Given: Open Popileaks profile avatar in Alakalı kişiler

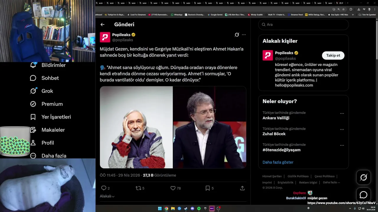Looking at the screenshot, I should click(x=268, y=55).
